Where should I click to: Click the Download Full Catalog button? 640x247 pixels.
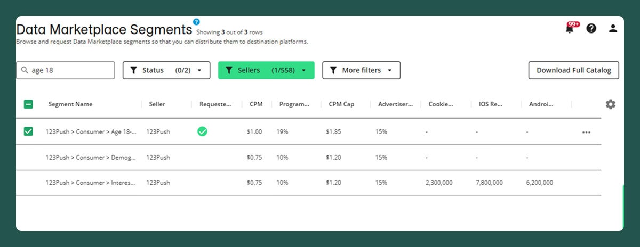coord(573,70)
